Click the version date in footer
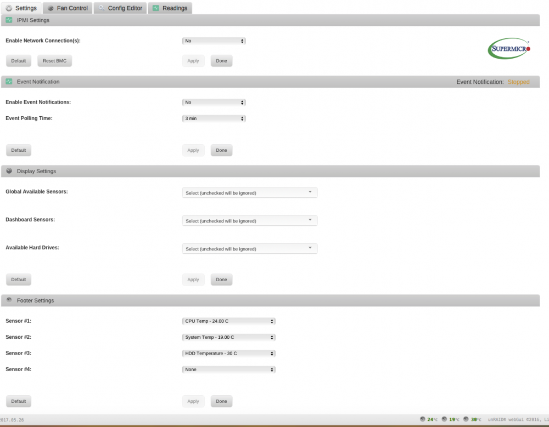The height and width of the screenshot is (427, 549). 12,420
